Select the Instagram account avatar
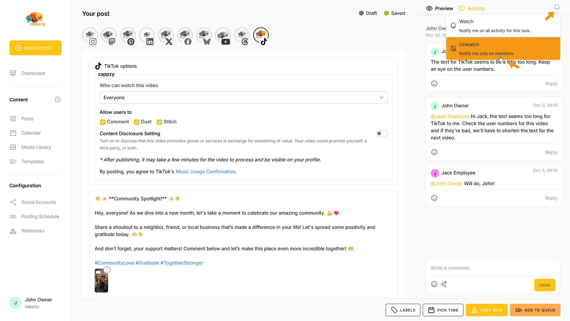570x321 pixels. point(90,36)
